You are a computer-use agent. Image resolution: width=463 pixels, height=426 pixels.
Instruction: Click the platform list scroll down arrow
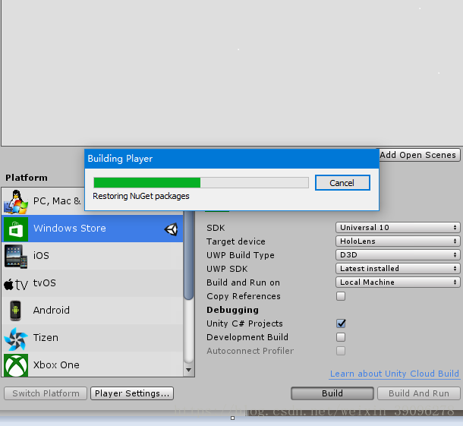[x=189, y=370]
